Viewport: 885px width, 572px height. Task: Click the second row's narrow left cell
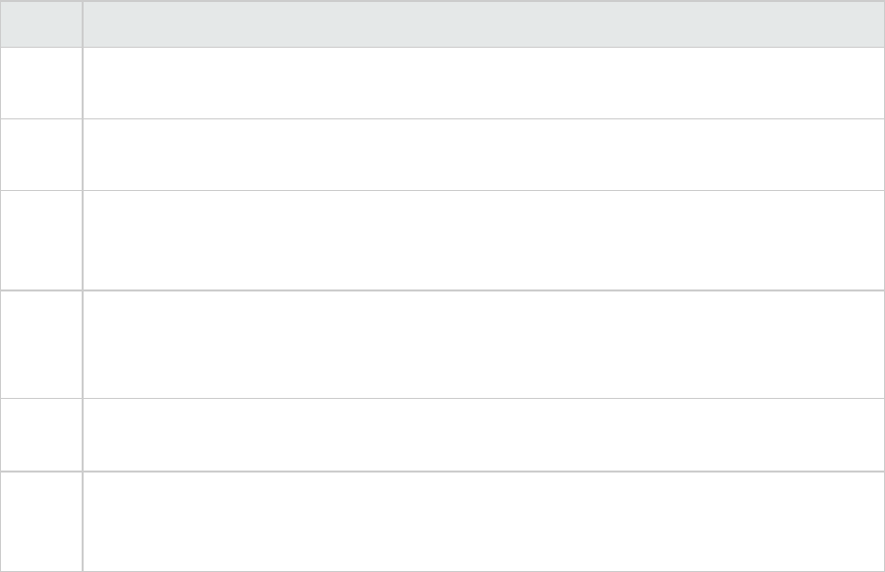(x=41, y=154)
